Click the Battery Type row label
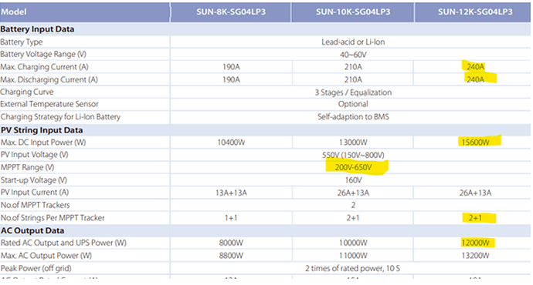Screen dimensions: 533x285 point(22,42)
